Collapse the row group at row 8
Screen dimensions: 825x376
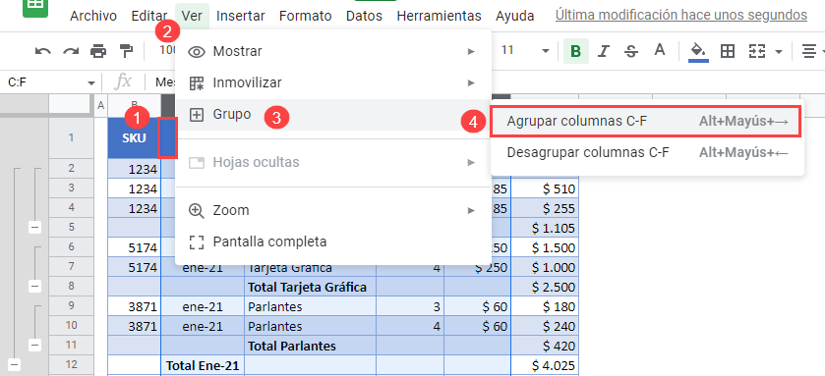(34, 287)
